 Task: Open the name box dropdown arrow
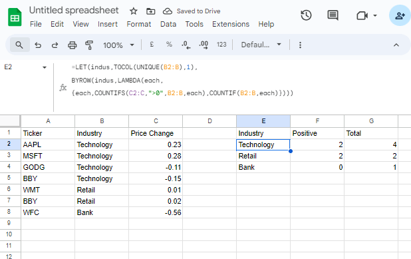click(x=45, y=67)
